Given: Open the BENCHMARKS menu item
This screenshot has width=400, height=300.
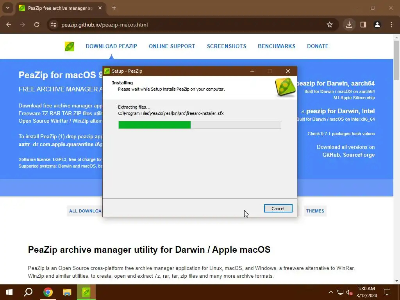Looking at the screenshot, I should [277, 46].
